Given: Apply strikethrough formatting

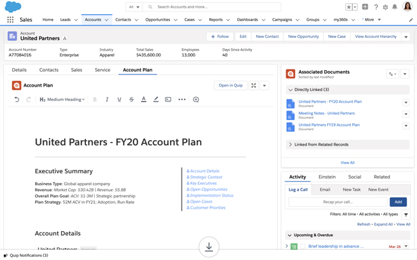Looking at the screenshot, I should coord(132,100).
